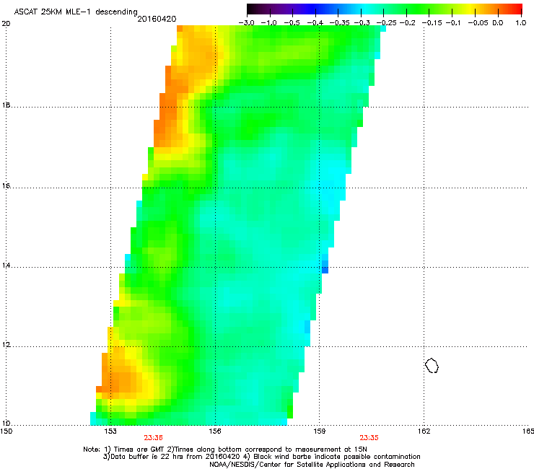This screenshot has width=534, height=469.
Task: Click longitude axis label 156
Action: click(x=215, y=431)
